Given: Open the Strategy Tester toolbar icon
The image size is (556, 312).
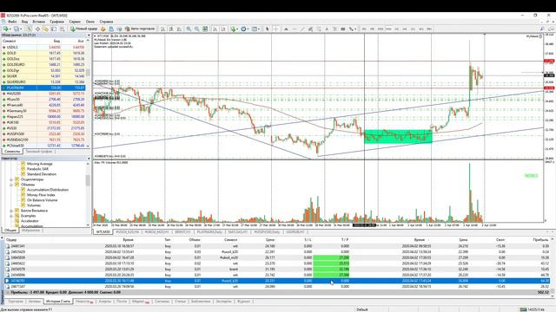Looking at the screenshot, I should pyautogui.click(x=62, y=29).
